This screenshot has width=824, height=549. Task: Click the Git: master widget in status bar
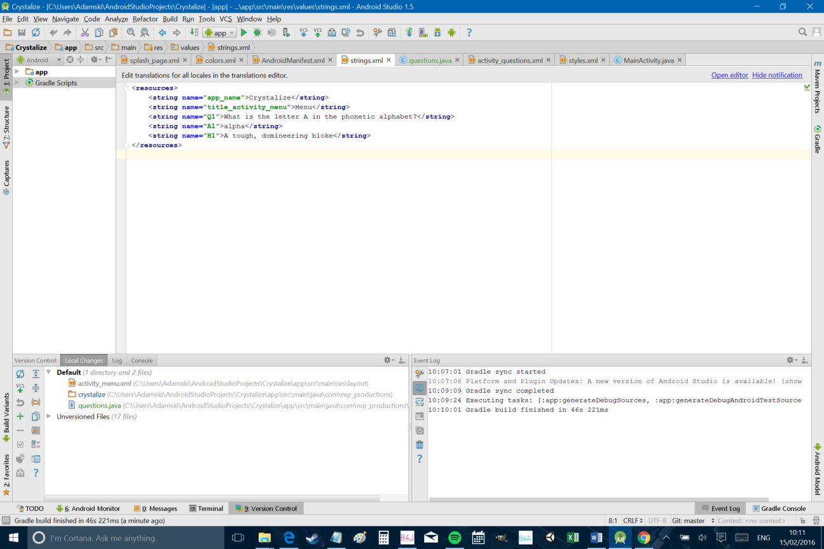(x=687, y=520)
